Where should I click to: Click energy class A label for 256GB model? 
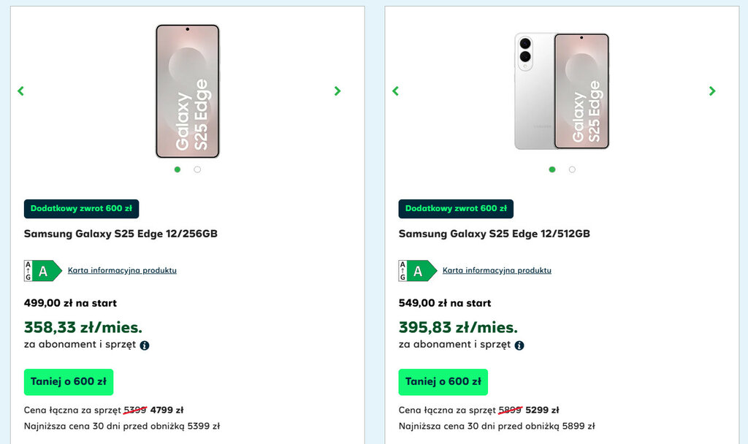pyautogui.click(x=43, y=271)
